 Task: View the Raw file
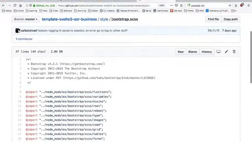181,52
